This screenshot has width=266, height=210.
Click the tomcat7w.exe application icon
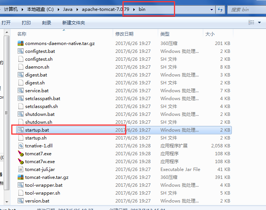click(x=21, y=161)
